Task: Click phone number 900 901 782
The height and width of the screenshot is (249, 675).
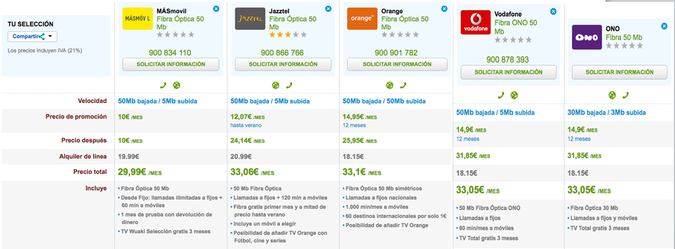Action: pos(396,53)
